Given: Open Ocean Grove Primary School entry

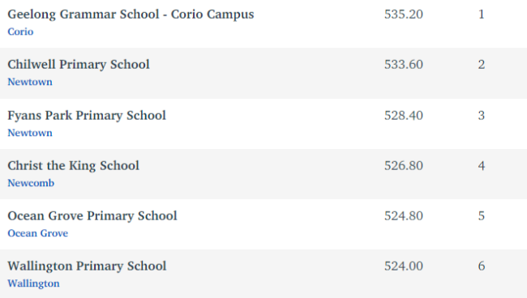Looking at the screenshot, I should [x=92, y=215].
